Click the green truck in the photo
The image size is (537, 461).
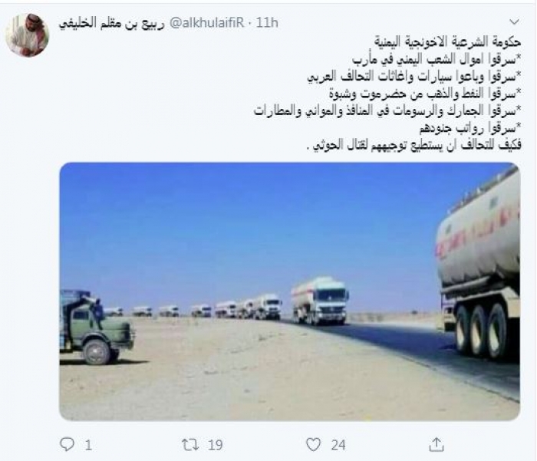pyautogui.click(x=96, y=327)
